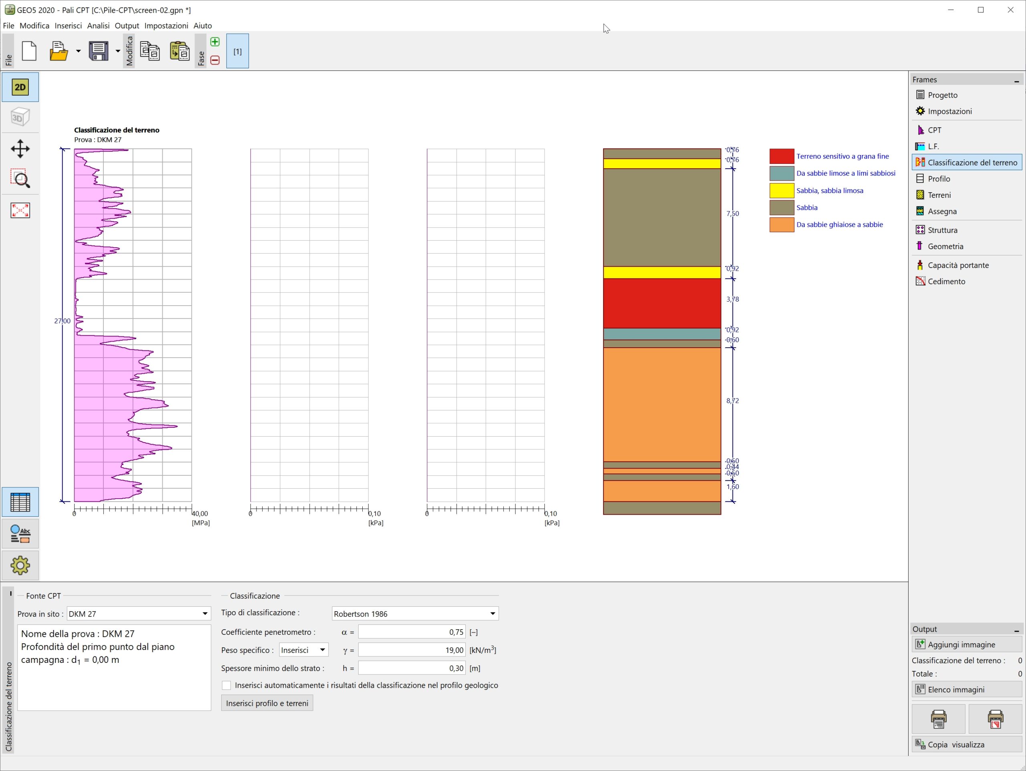Click the red Terreno sensitivo legend swatch
The image size is (1026, 771).
pyautogui.click(x=782, y=156)
